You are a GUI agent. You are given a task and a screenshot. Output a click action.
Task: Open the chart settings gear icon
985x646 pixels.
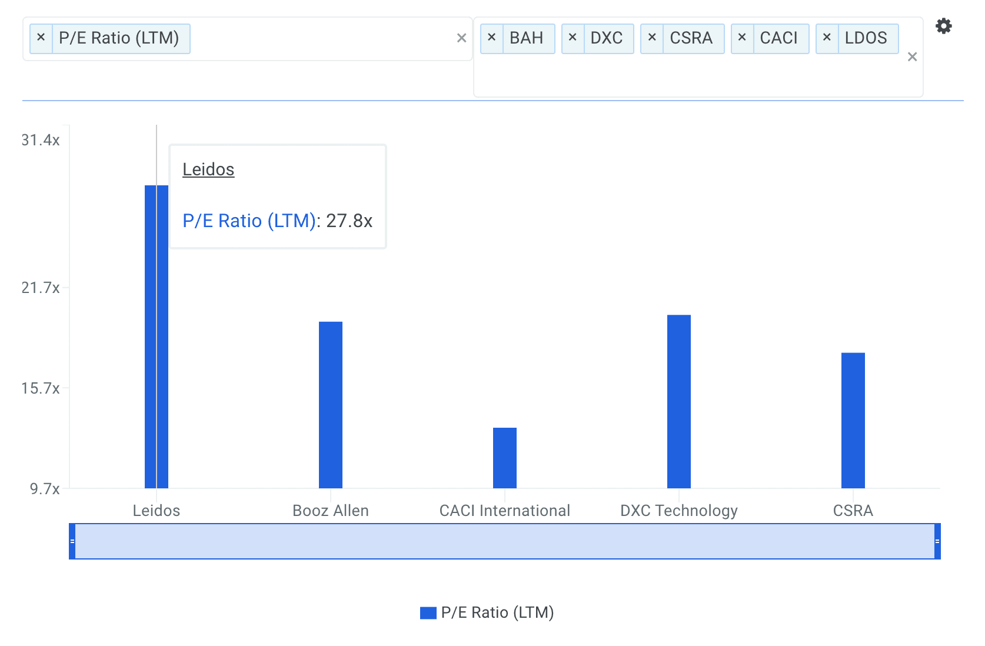943,26
